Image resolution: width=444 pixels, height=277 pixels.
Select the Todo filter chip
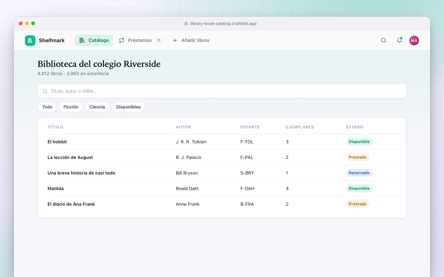[x=47, y=107]
